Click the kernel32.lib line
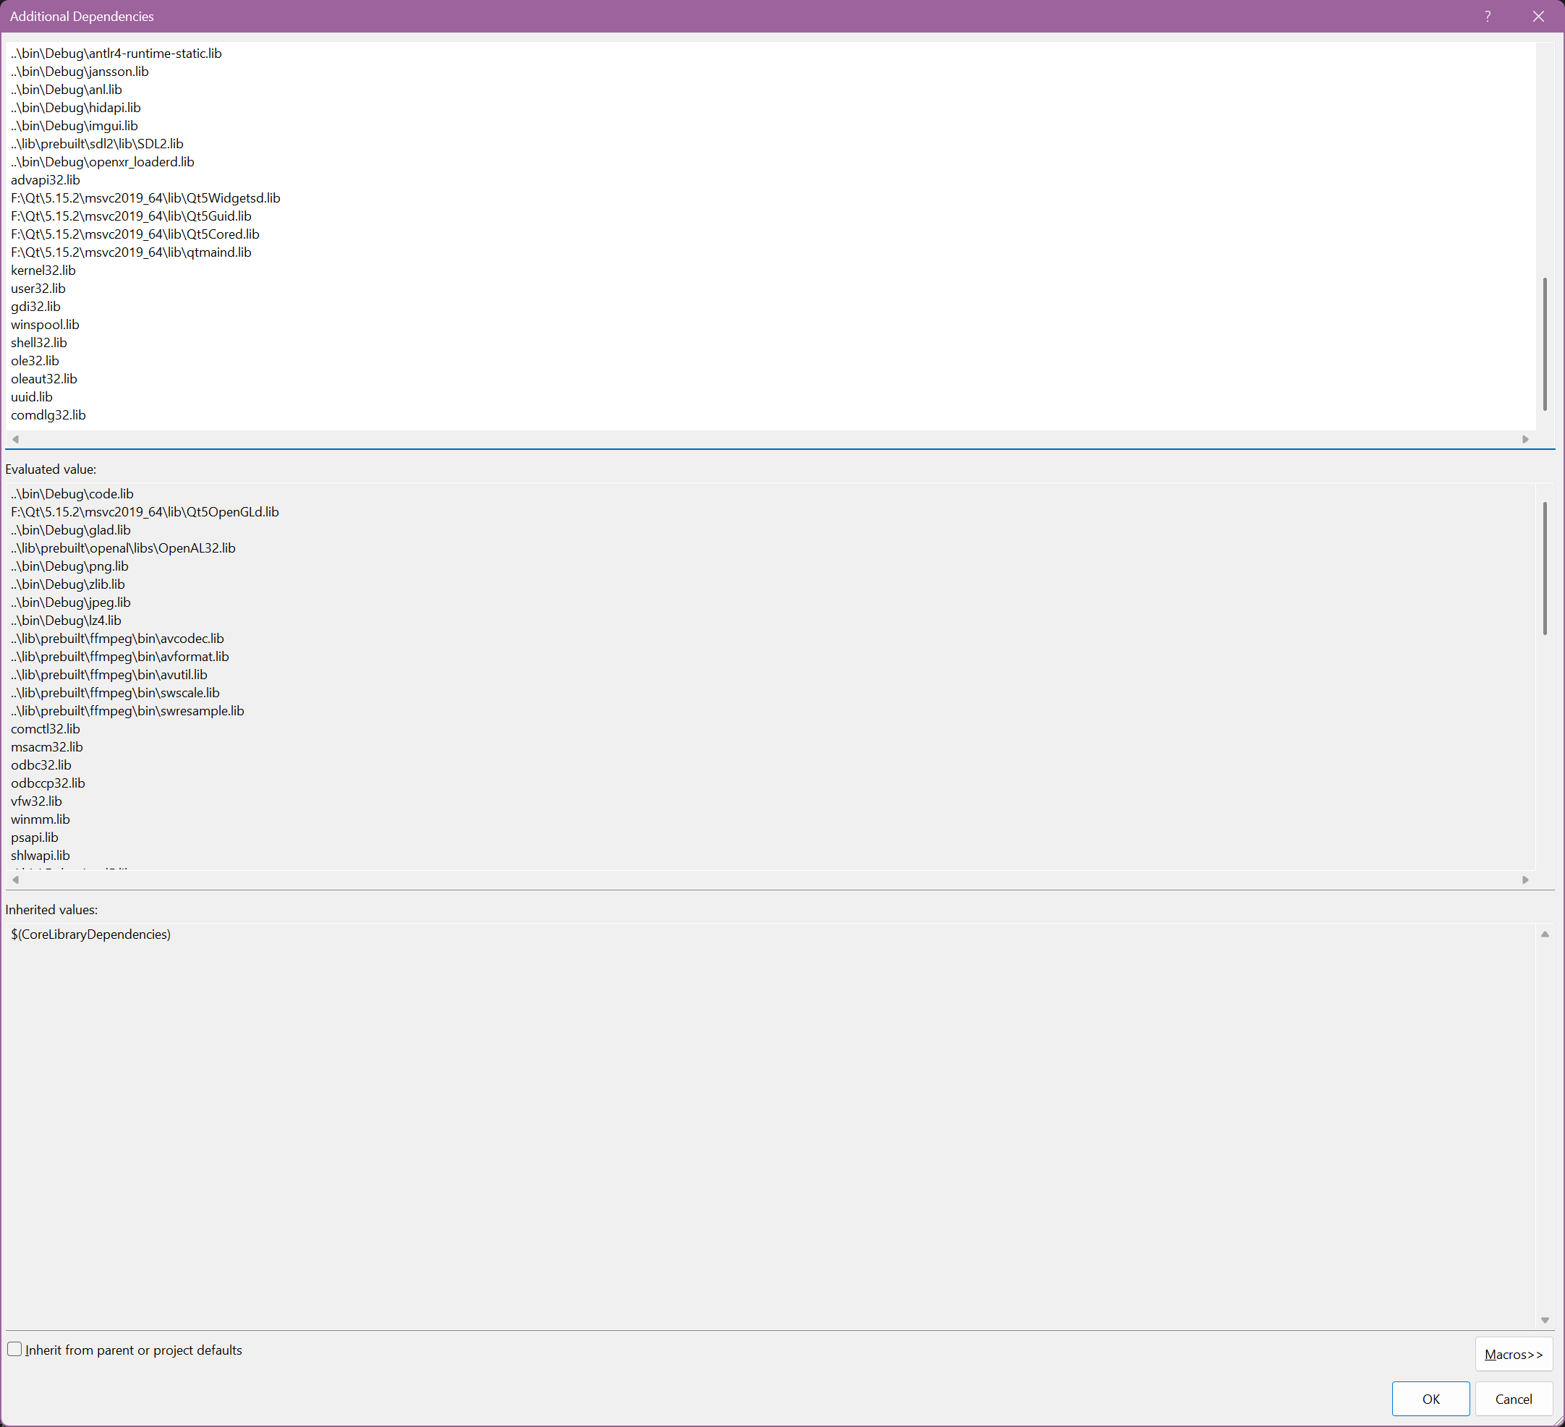Screen dimensions: 1565x1427 click(43, 271)
